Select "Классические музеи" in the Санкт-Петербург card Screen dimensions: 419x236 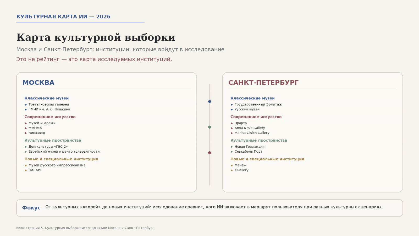tap(252, 98)
